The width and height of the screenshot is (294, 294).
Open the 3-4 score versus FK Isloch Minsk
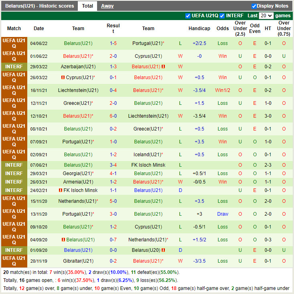(113, 165)
